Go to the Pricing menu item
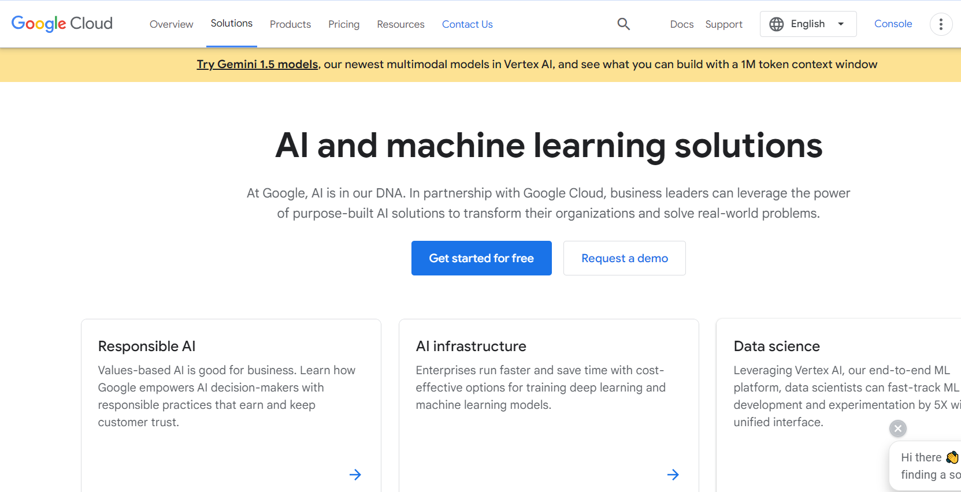Viewport: 961px width, 492px height. pos(344,24)
